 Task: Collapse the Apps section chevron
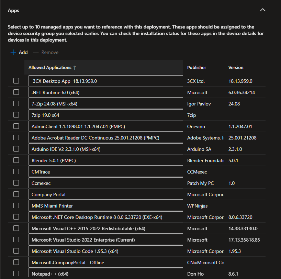click(x=262, y=10)
